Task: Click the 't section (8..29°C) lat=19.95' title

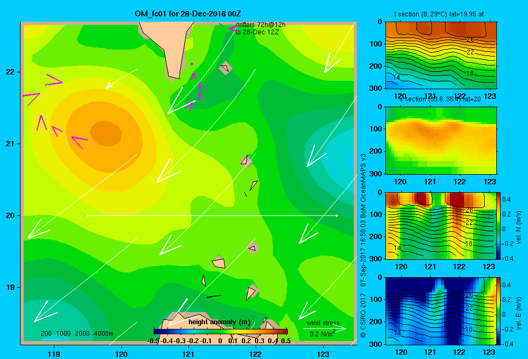Action: point(439,14)
